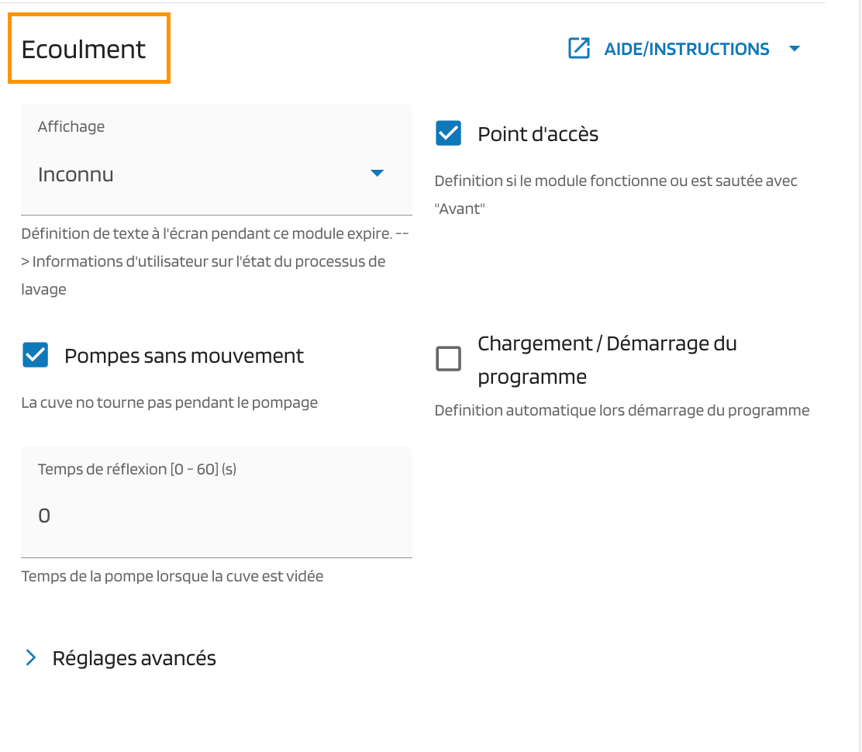Disable the Pompes sans mouvement checkbox

pos(36,356)
